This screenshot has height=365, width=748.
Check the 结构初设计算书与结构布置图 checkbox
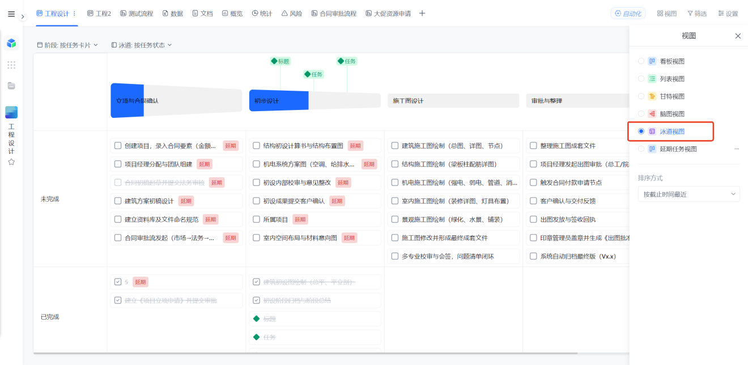(x=257, y=146)
